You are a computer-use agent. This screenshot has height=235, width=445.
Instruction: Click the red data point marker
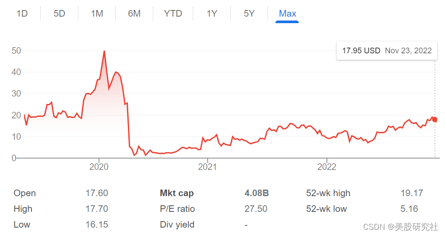point(434,119)
